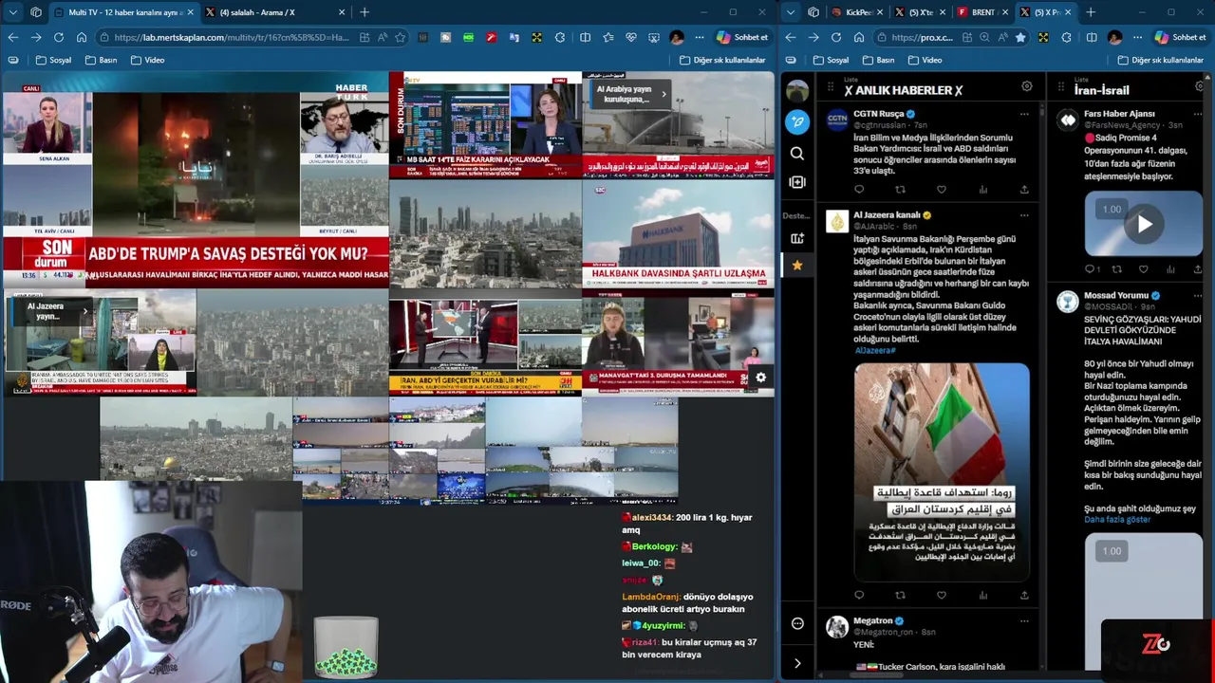Open the extensions puzzle icon in right browser

[x=1067, y=37]
